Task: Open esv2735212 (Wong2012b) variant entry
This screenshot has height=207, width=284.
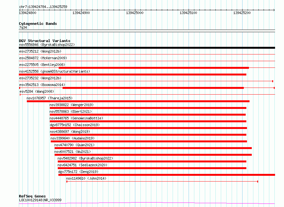Action: (40, 51)
